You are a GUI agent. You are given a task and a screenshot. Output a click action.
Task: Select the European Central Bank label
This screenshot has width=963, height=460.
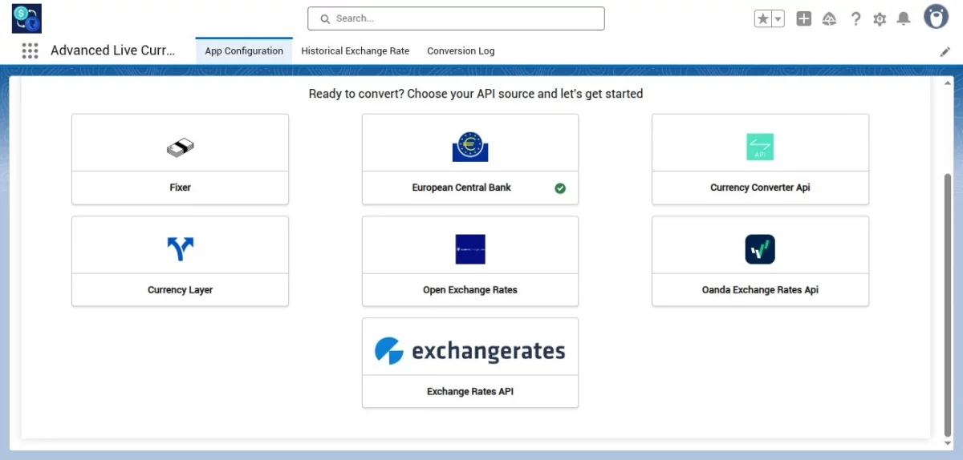[x=461, y=188]
